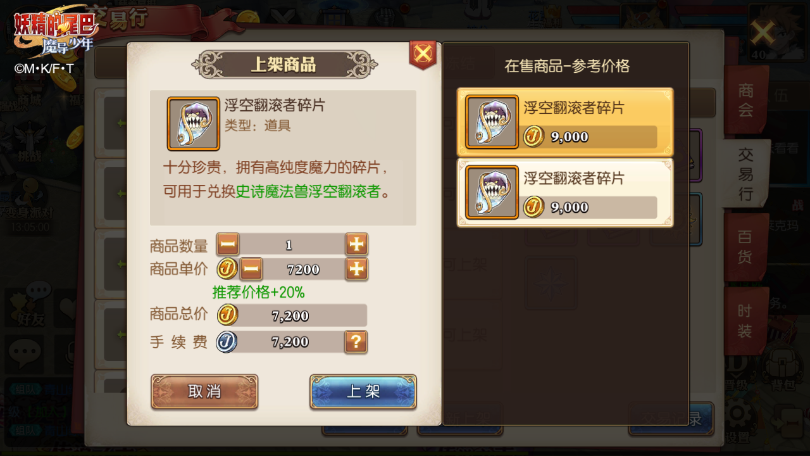Click the 商品单价 value field 7200
This screenshot has height=456, width=810.
304,270
